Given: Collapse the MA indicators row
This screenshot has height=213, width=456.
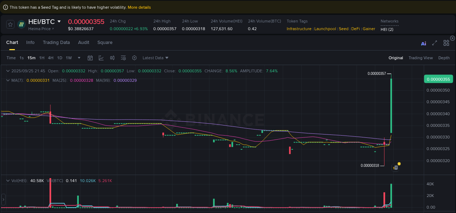Looking at the screenshot, I should tap(8, 80).
